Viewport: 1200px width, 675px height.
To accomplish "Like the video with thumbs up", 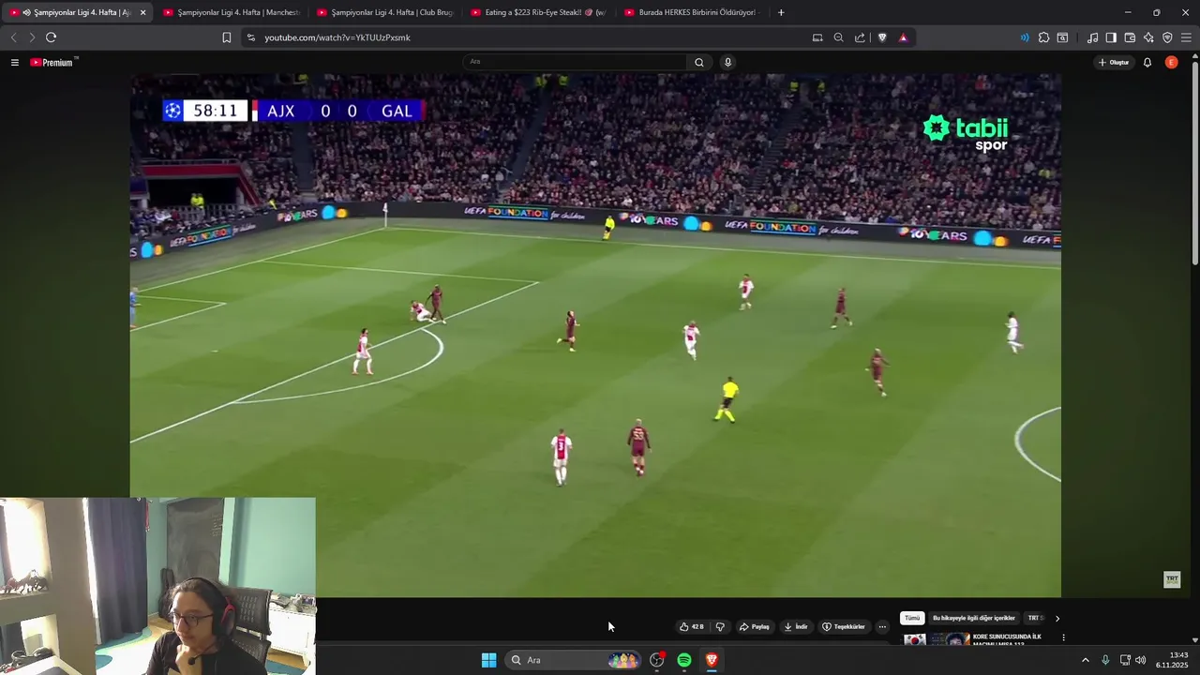I will 692,626.
